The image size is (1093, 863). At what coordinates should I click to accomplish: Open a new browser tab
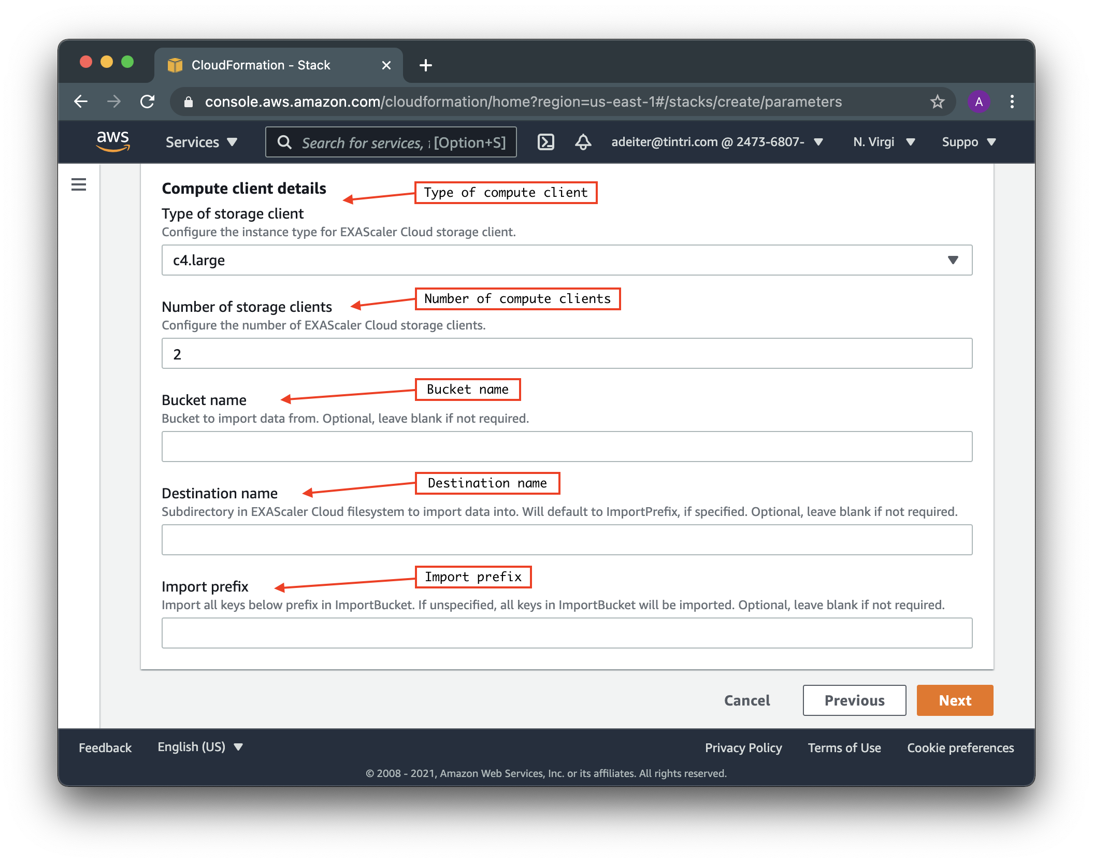426,65
